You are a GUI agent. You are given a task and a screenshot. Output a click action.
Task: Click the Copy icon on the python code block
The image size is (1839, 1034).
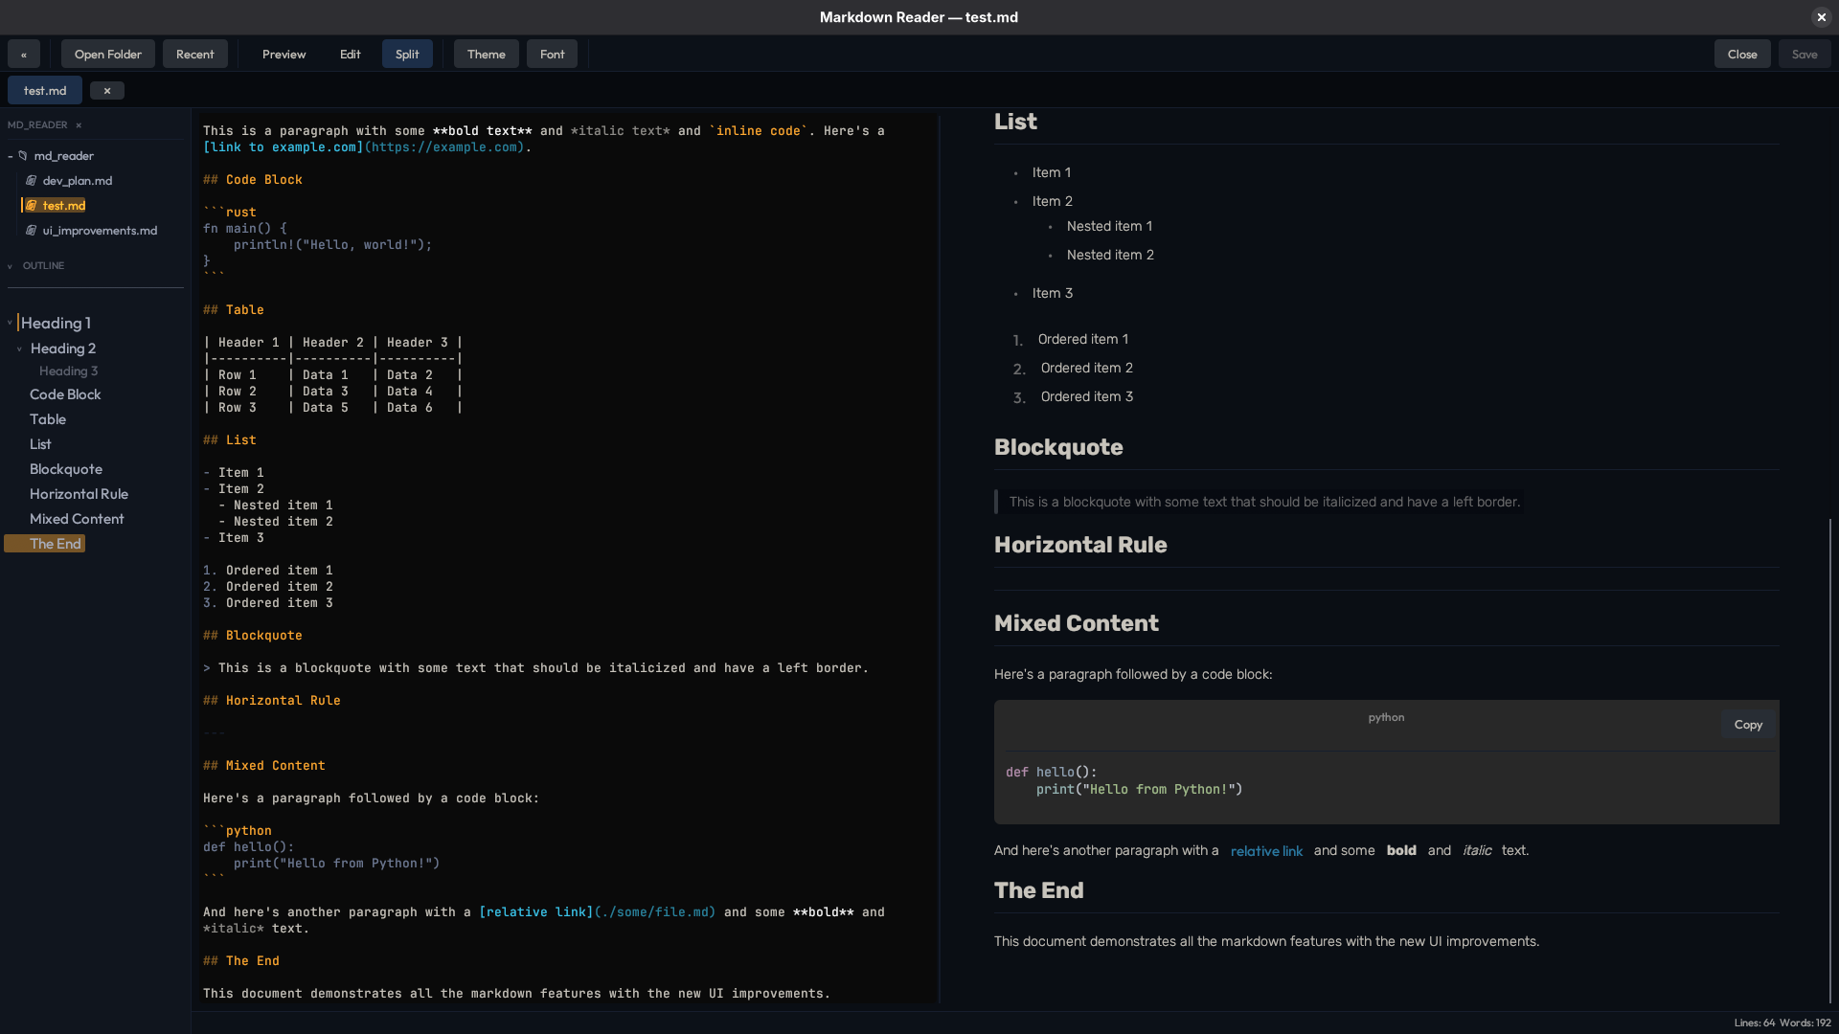pyautogui.click(x=1747, y=725)
